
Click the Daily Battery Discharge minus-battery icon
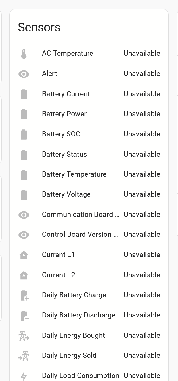[24, 315]
